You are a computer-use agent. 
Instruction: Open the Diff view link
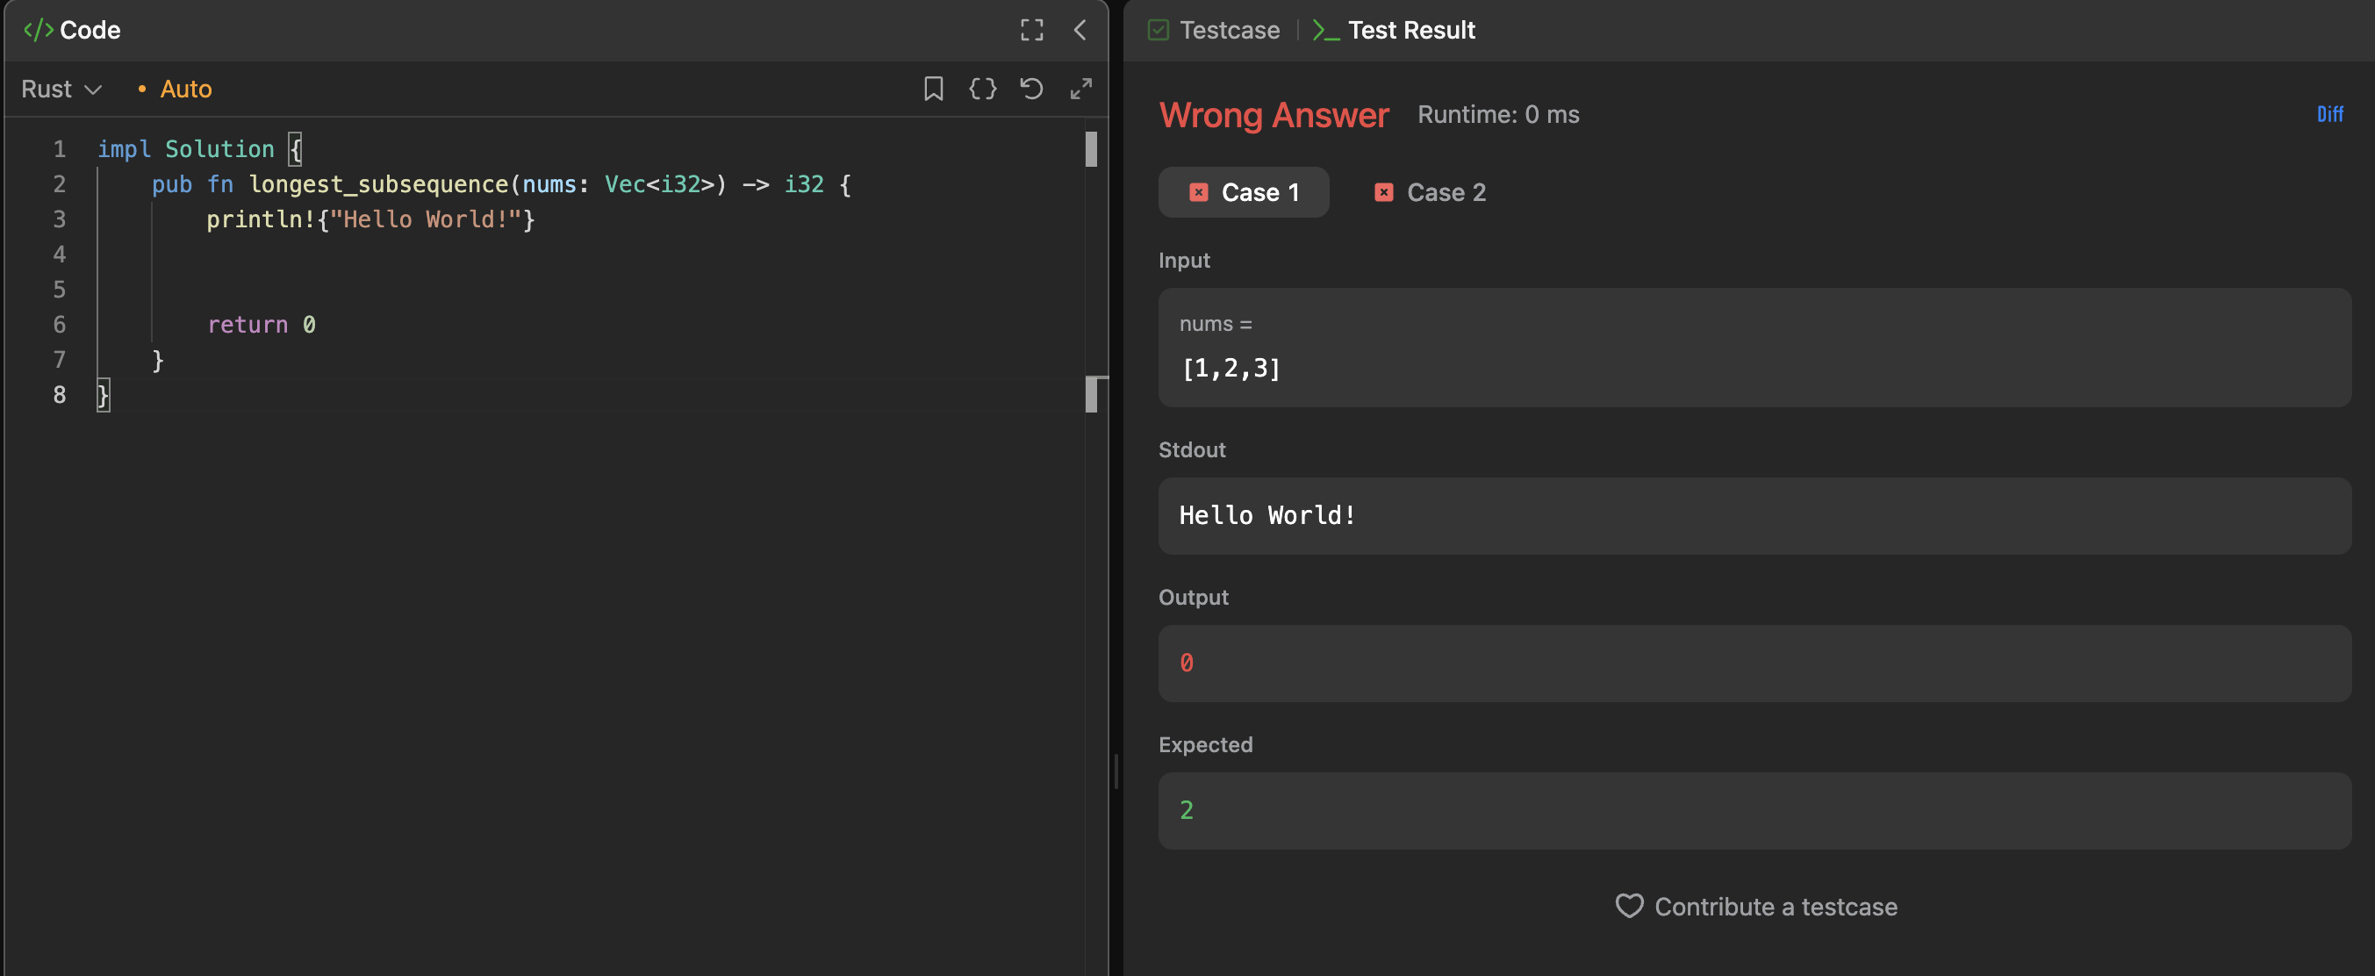point(2330,114)
